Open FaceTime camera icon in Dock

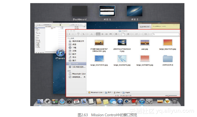coord(127,102)
